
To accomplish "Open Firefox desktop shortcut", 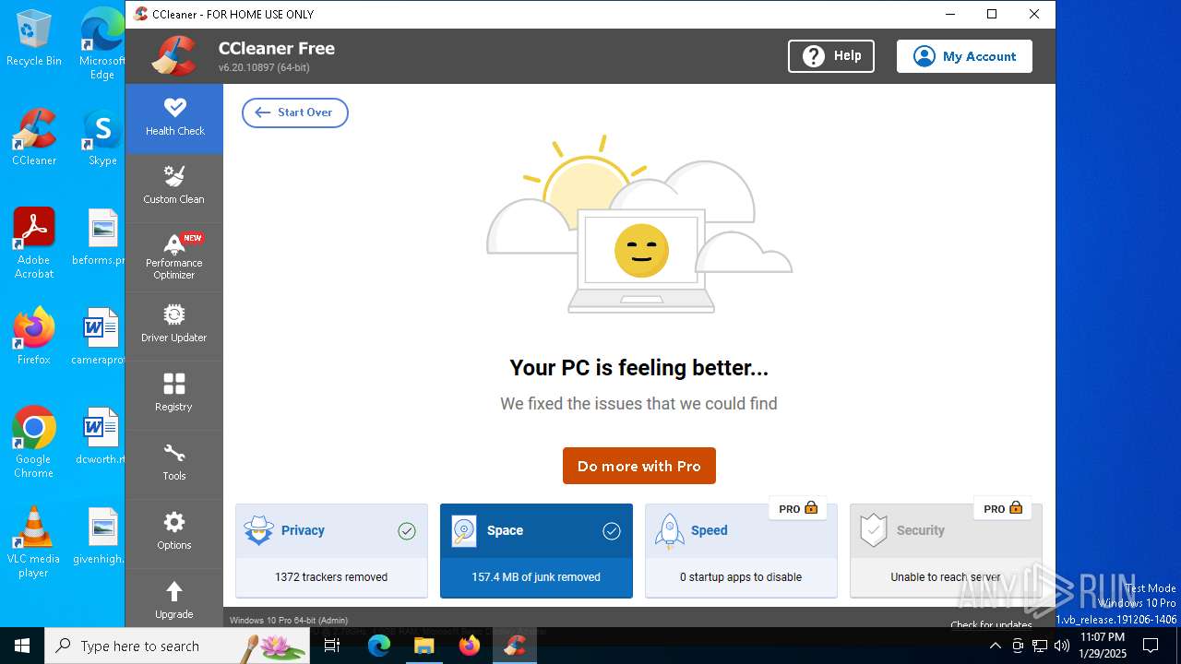I will (34, 337).
